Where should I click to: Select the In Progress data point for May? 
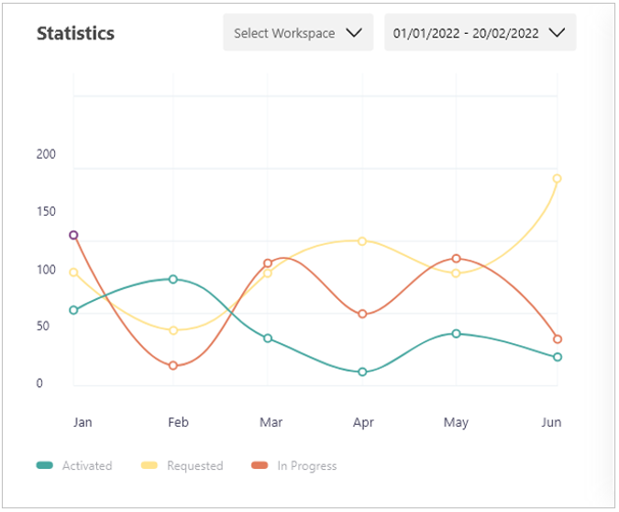coord(456,259)
